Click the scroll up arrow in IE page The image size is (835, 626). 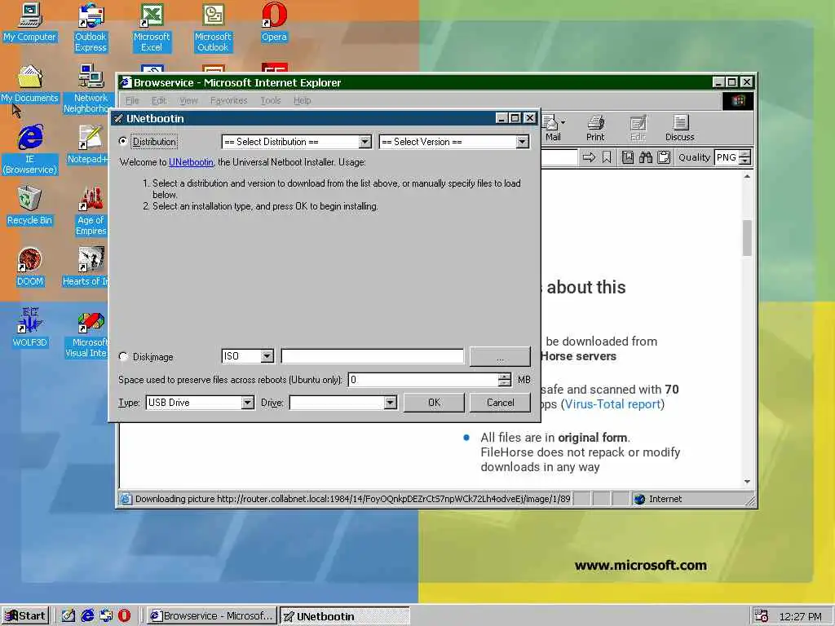pyautogui.click(x=747, y=176)
